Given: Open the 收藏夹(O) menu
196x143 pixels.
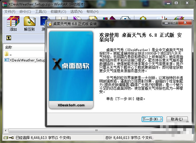Looking at the screenshot, I should click(x=58, y=12).
